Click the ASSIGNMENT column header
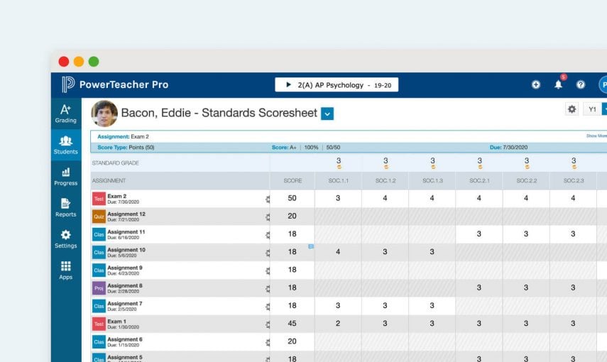This screenshot has width=607, height=362. [x=180, y=181]
